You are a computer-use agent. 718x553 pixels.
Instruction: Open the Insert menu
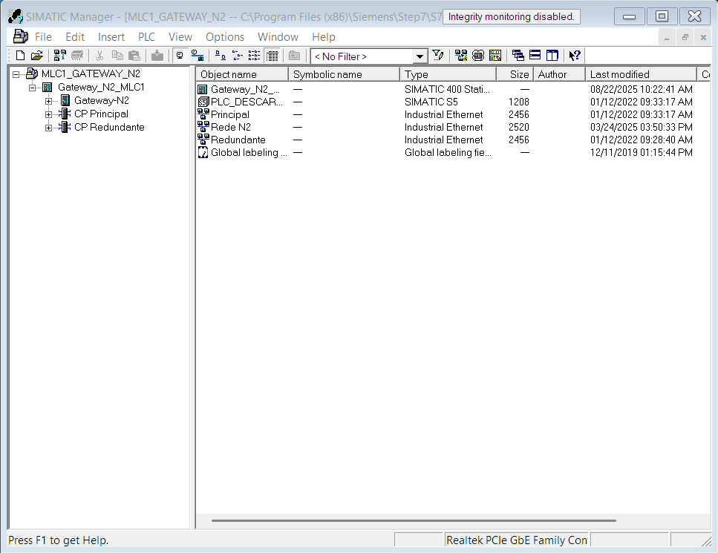(x=111, y=37)
